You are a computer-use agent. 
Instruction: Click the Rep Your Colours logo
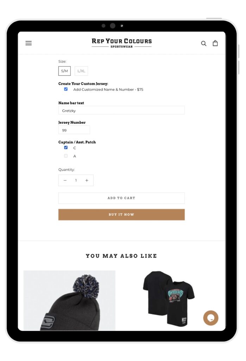pos(122,43)
